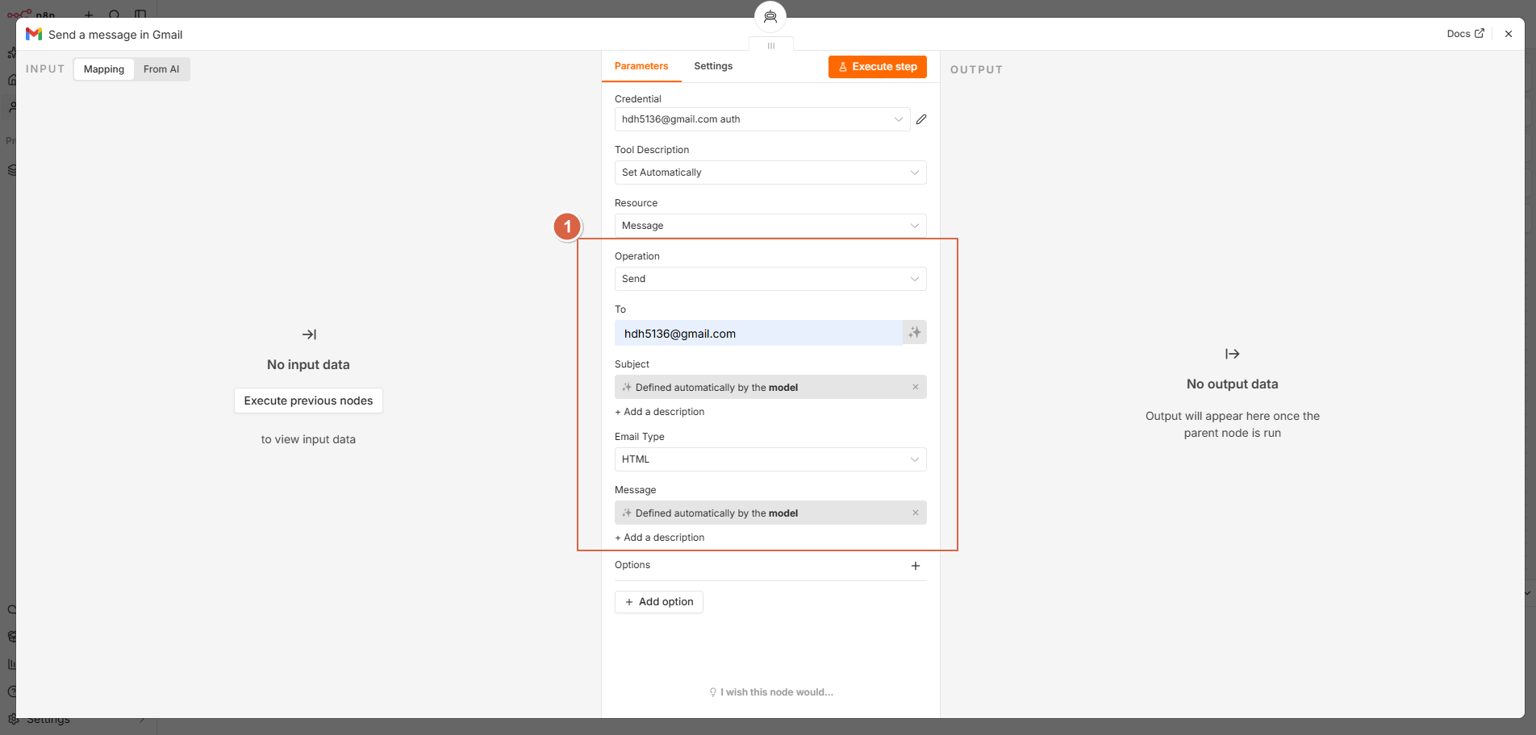This screenshot has height=735, width=1536.
Task: Click 'I wish this node would...' link
Action: 771,692
